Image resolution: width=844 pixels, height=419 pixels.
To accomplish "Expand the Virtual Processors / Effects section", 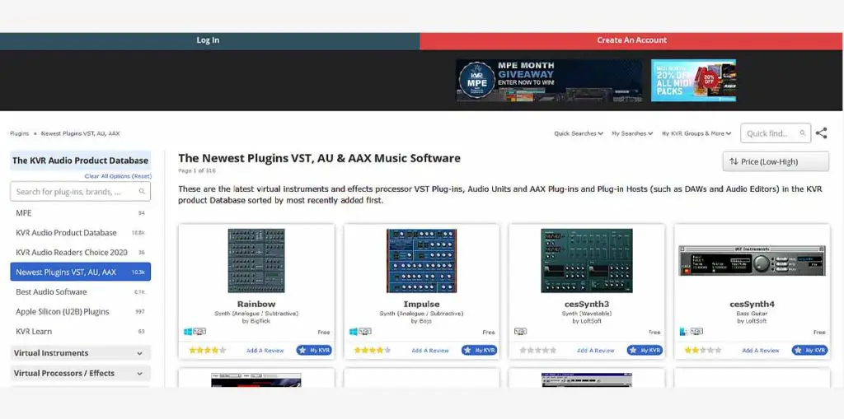I will [x=80, y=373].
